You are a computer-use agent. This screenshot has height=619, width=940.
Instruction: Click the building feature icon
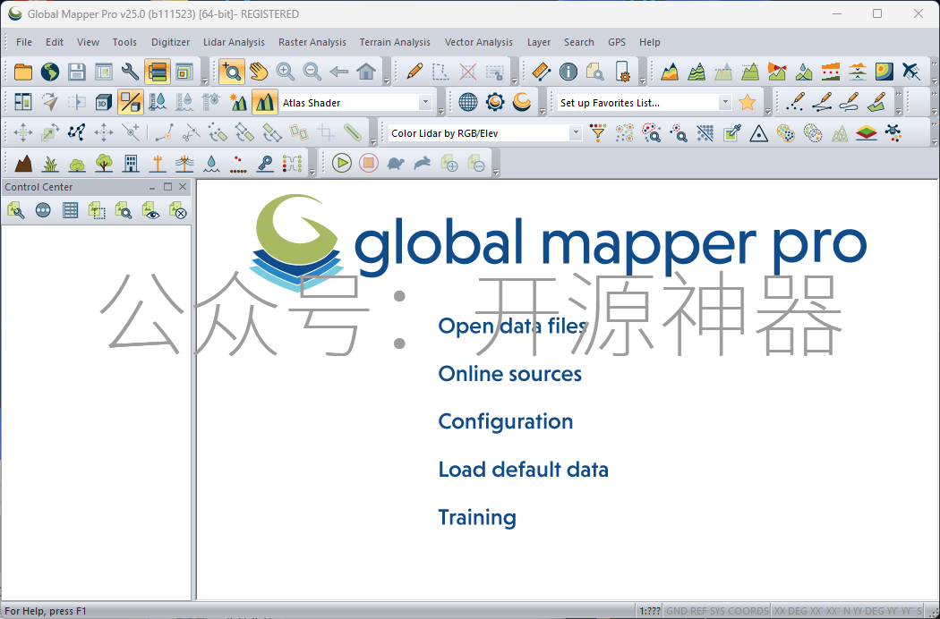click(131, 163)
